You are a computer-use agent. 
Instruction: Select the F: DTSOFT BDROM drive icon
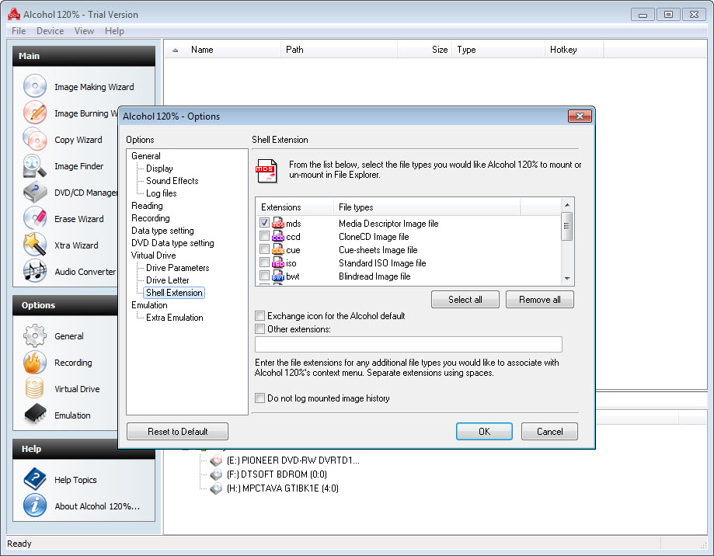(216, 474)
